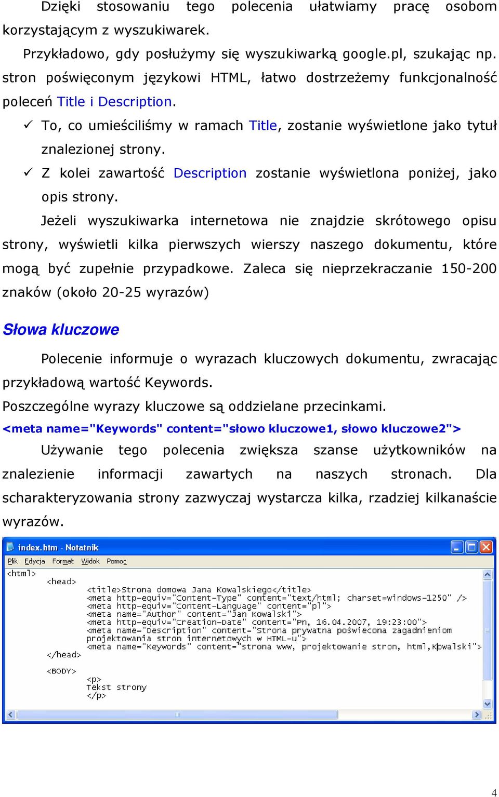Click the meta Creation-Date line in editor
Viewport: 499px width, 797px height.
257,622
